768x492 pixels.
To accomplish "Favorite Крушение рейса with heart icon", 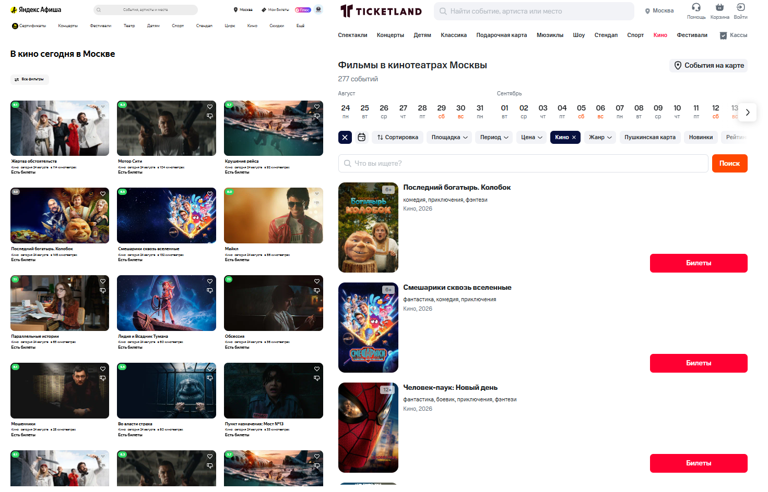I will pyautogui.click(x=317, y=107).
